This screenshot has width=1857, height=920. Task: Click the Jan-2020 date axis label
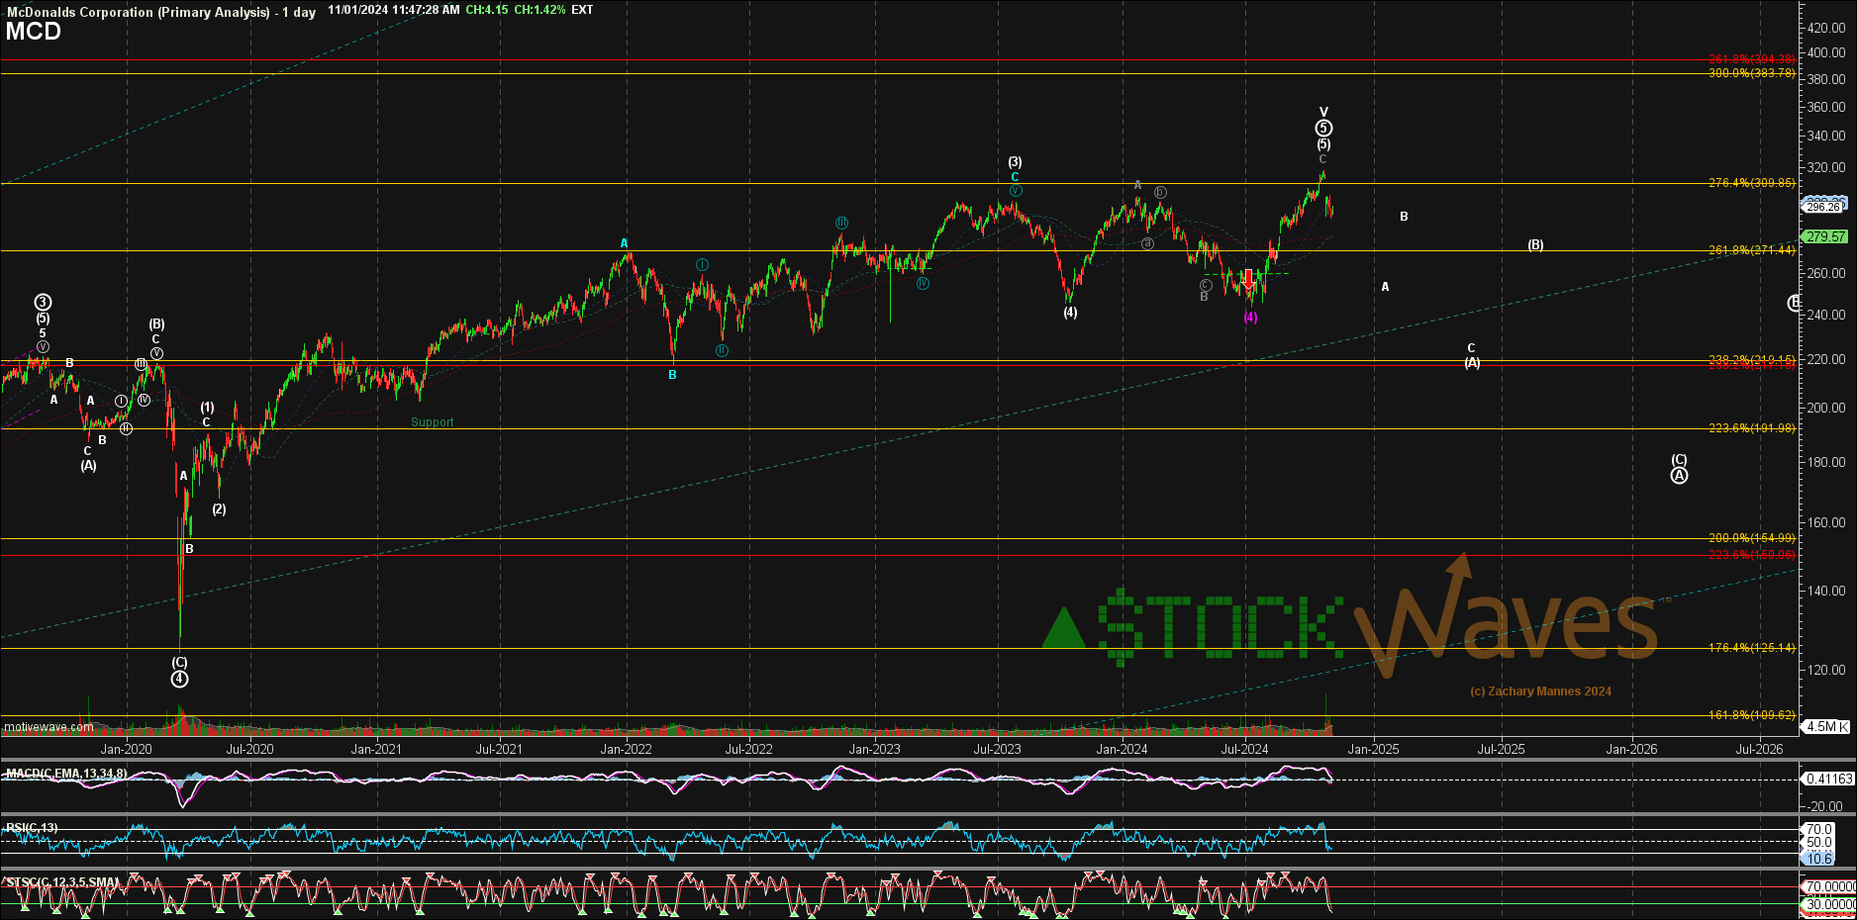point(126,749)
